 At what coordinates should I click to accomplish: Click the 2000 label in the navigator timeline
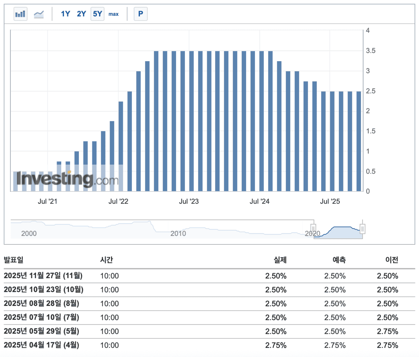(29, 233)
